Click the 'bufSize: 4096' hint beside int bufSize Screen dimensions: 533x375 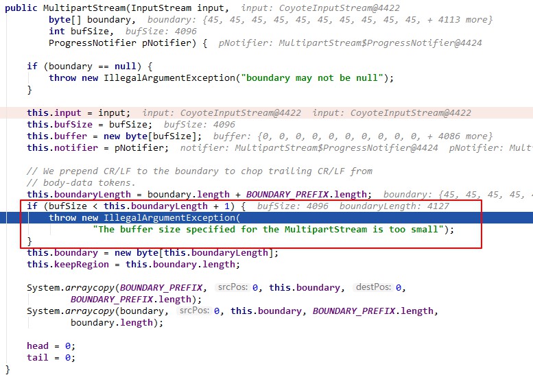click(161, 32)
